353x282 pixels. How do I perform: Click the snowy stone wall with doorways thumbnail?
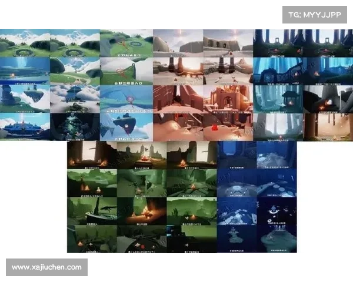coord(229,42)
